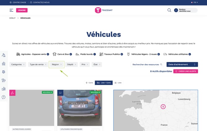Click the pink auction icon on first card

12,93
